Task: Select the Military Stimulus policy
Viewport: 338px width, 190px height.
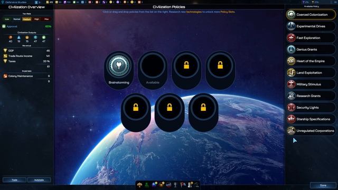Action: click(311, 84)
